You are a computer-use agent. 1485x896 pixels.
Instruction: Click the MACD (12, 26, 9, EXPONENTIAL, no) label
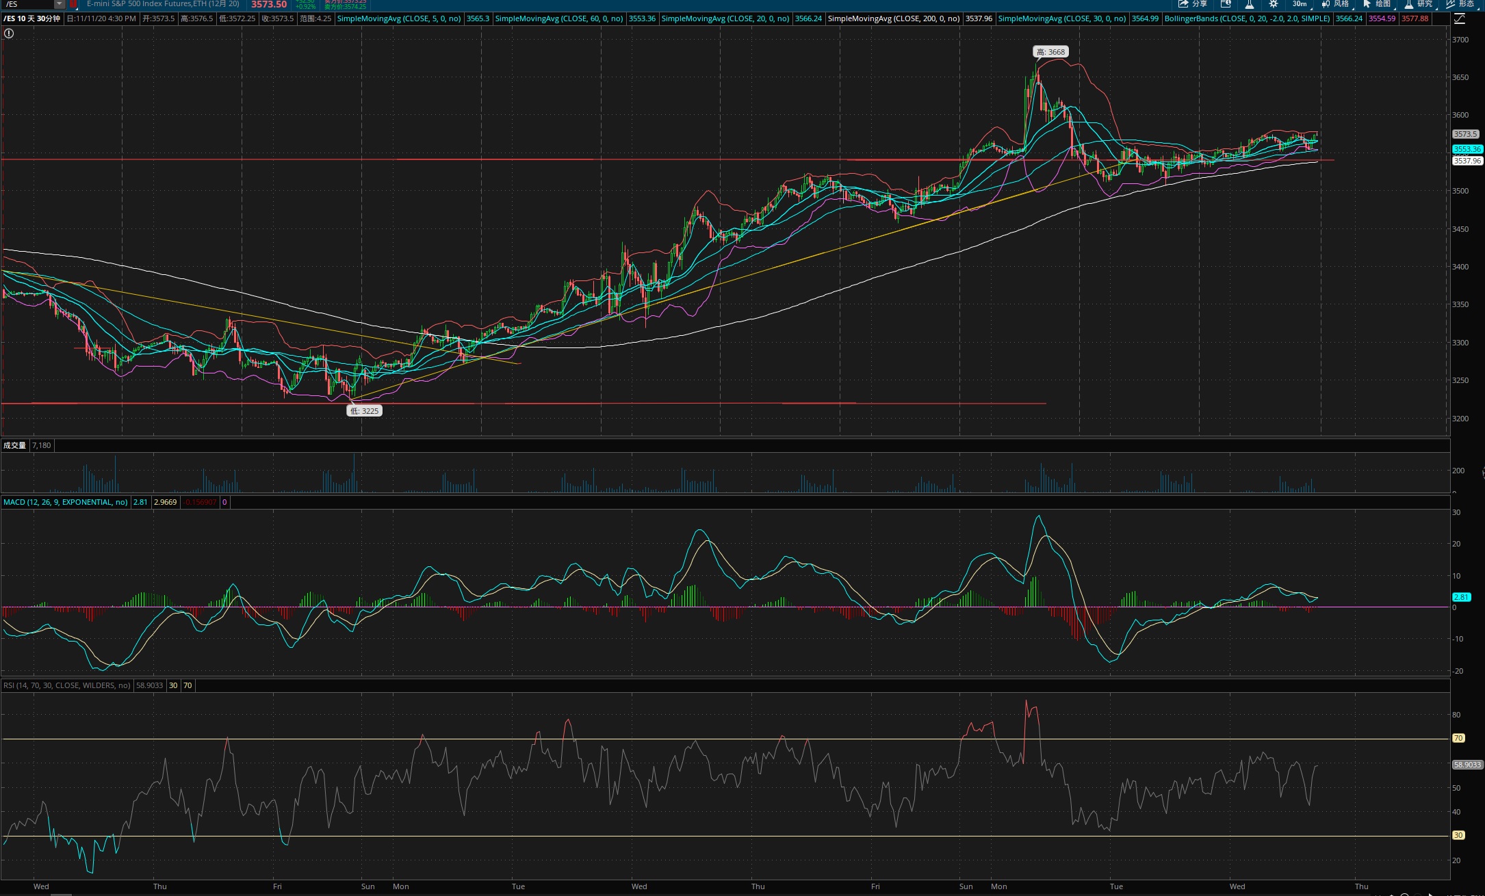tap(65, 502)
